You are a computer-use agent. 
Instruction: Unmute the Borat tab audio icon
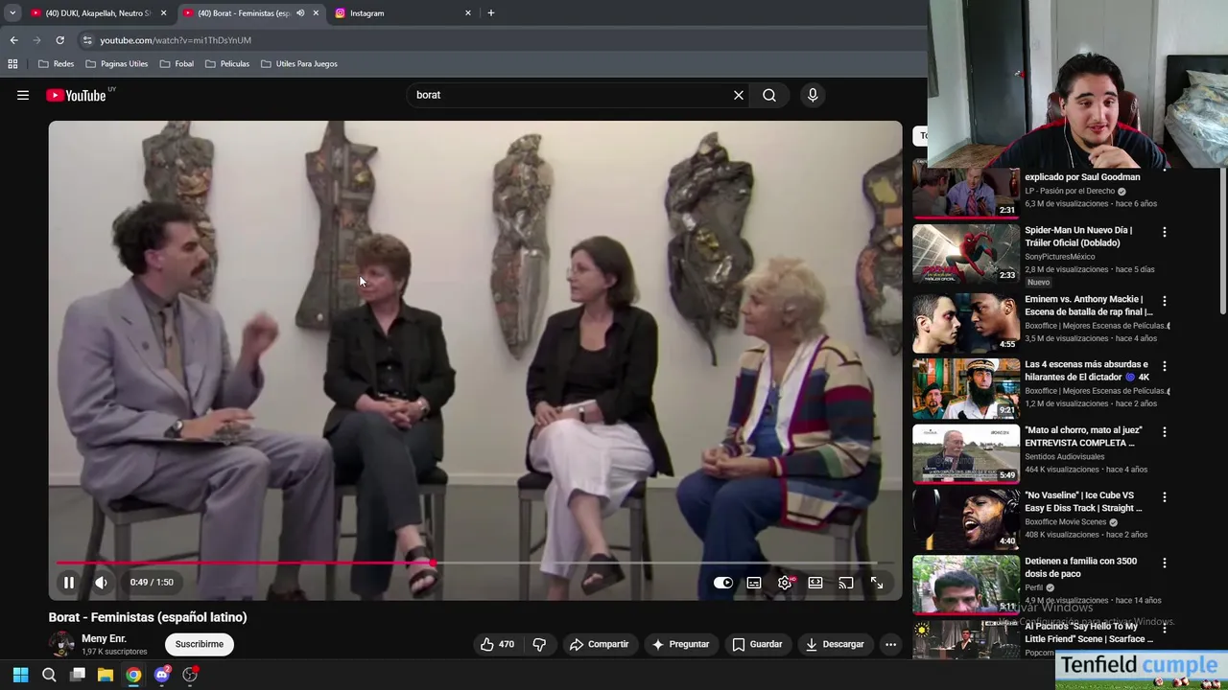[x=300, y=13]
